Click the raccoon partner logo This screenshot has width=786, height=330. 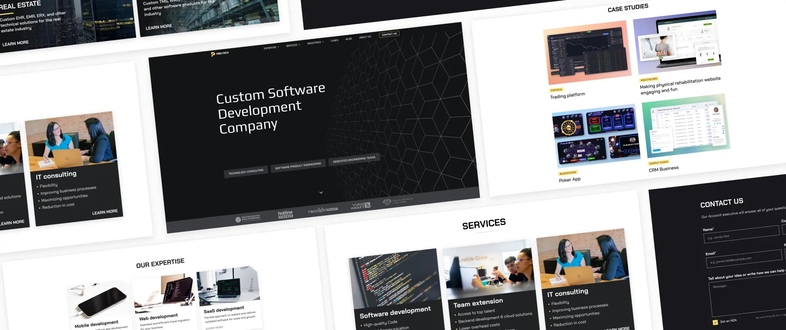(323, 210)
